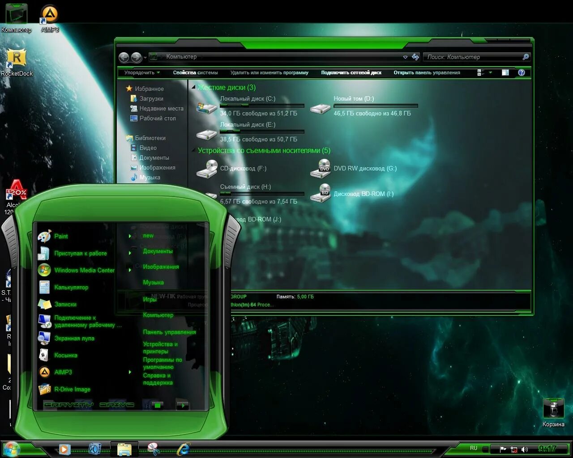Viewport: 573px width, 458px height.
Task: Open the Компьютер desktop icon
Action: 16,18
